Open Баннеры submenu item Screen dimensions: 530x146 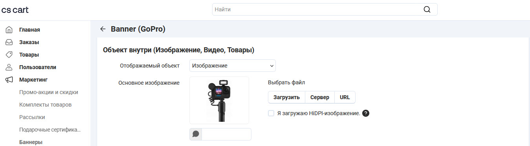(31, 142)
